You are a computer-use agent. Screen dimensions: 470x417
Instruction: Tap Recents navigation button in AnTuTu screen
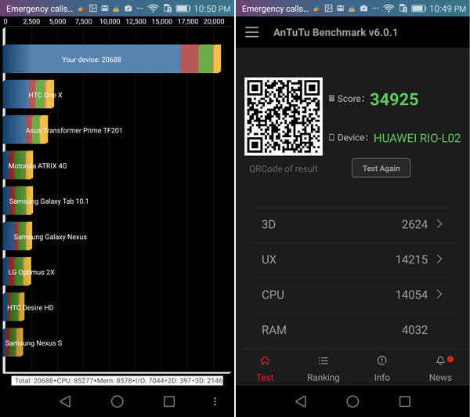click(405, 401)
